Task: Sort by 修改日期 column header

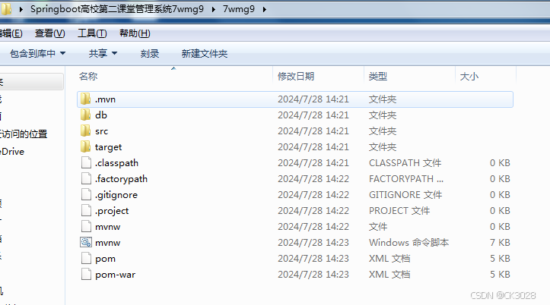Action: pyautogui.click(x=296, y=76)
